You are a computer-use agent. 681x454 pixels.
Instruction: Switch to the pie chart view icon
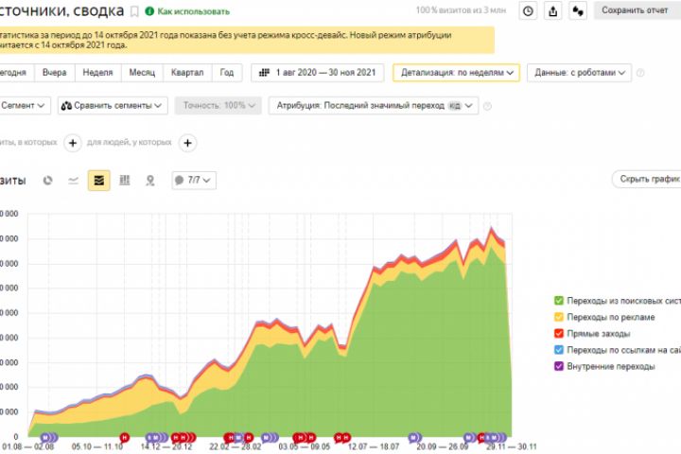pyautogui.click(x=48, y=181)
